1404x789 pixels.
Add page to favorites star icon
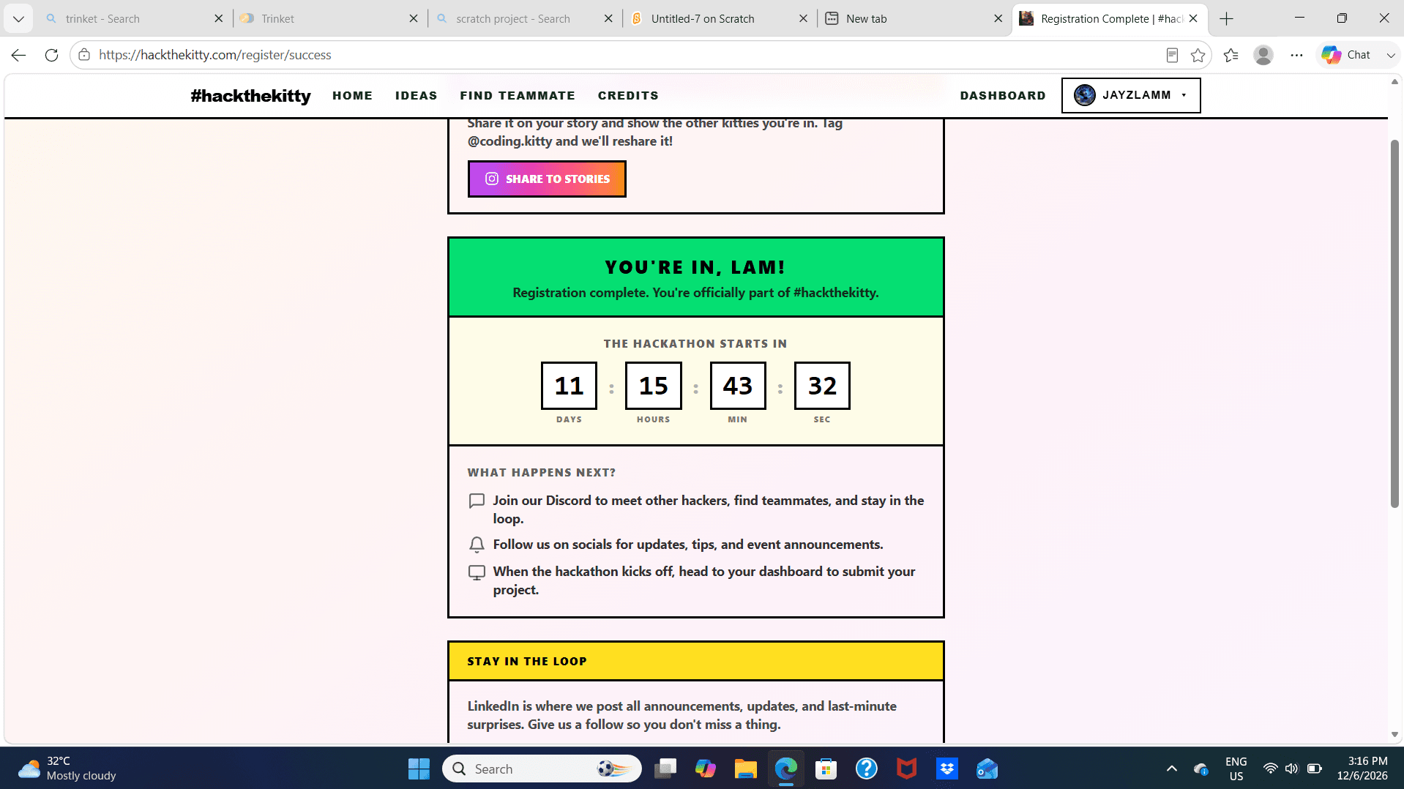1198,55
